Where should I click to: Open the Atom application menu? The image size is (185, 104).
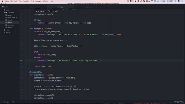coord(7,1)
